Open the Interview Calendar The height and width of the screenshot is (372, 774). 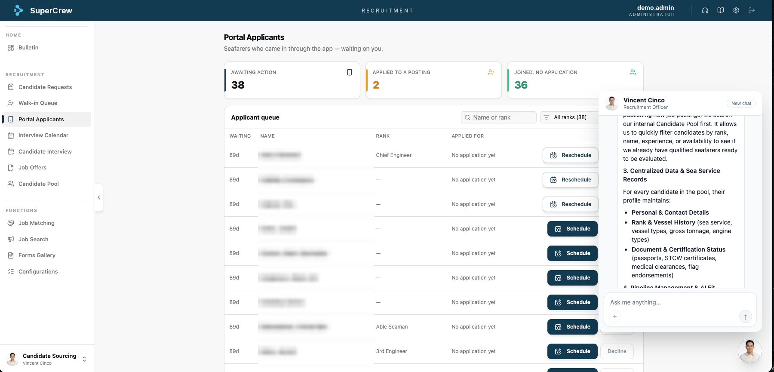[46, 135]
